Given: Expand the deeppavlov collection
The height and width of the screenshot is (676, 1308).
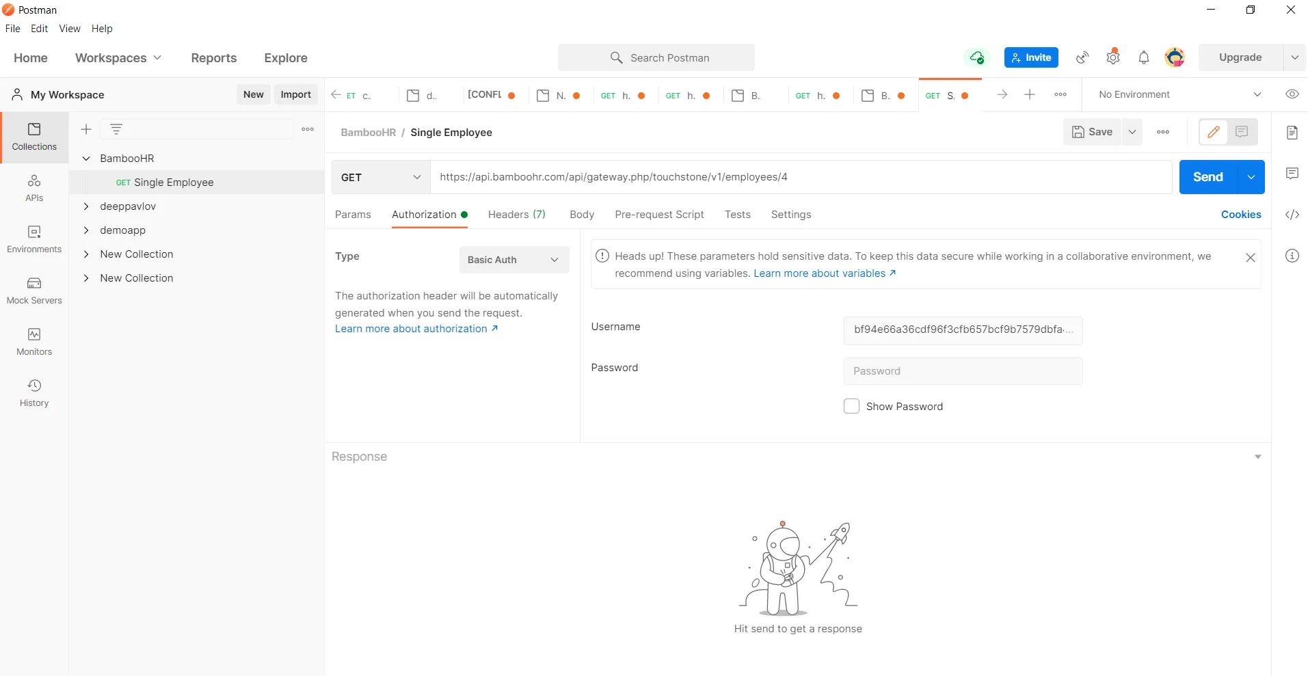Looking at the screenshot, I should [86, 206].
